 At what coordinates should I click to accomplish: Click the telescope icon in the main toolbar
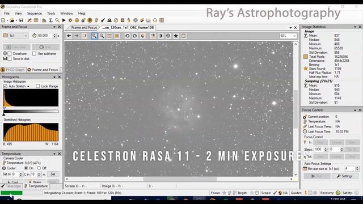[103, 20]
